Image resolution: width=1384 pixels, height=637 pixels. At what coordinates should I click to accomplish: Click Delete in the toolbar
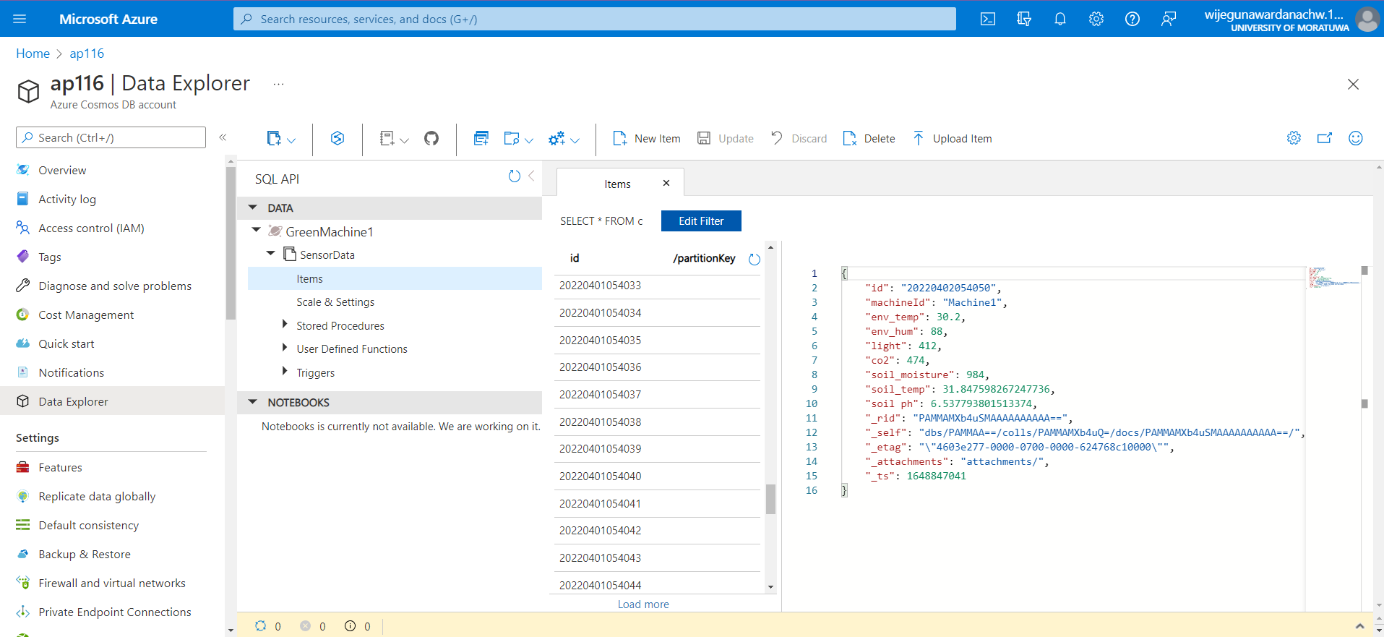(869, 138)
